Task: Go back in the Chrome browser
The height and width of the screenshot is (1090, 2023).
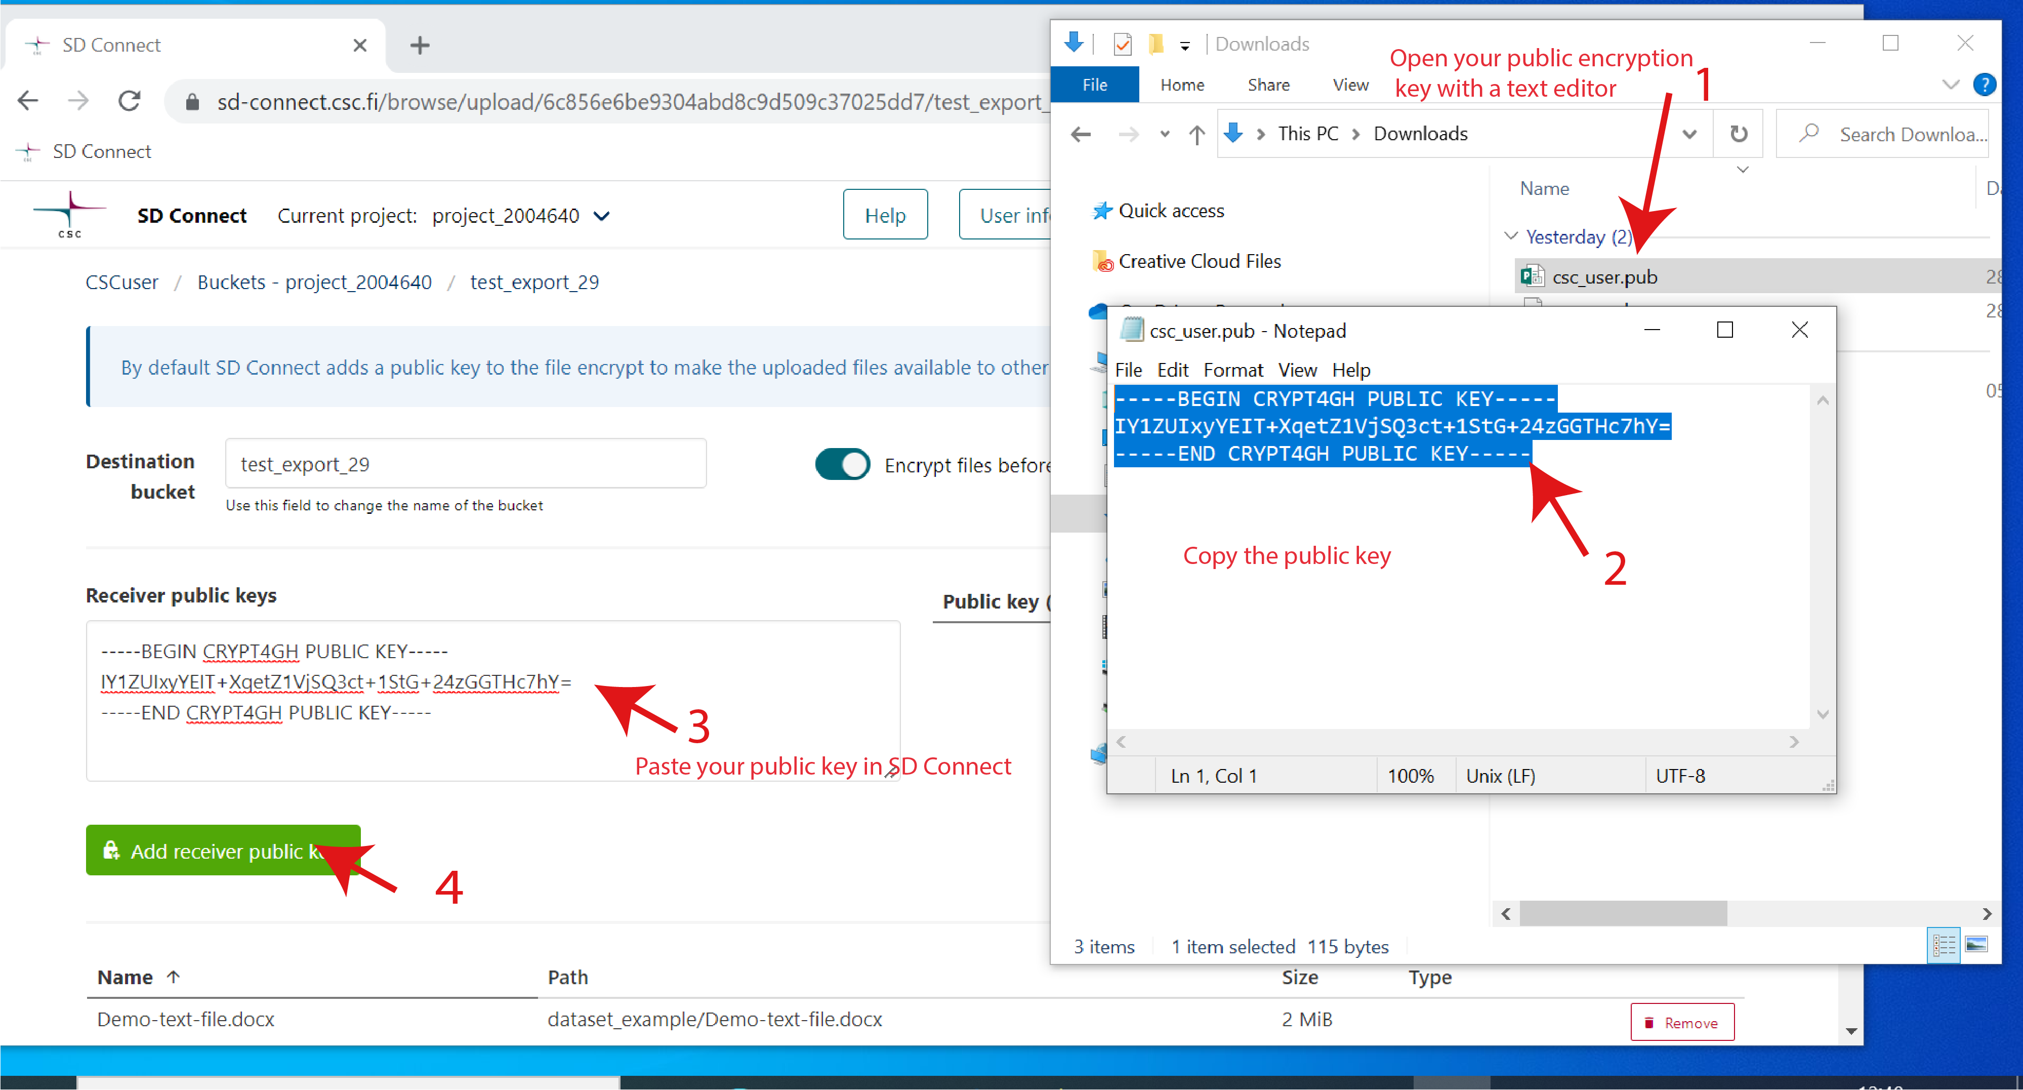Action: (28, 101)
